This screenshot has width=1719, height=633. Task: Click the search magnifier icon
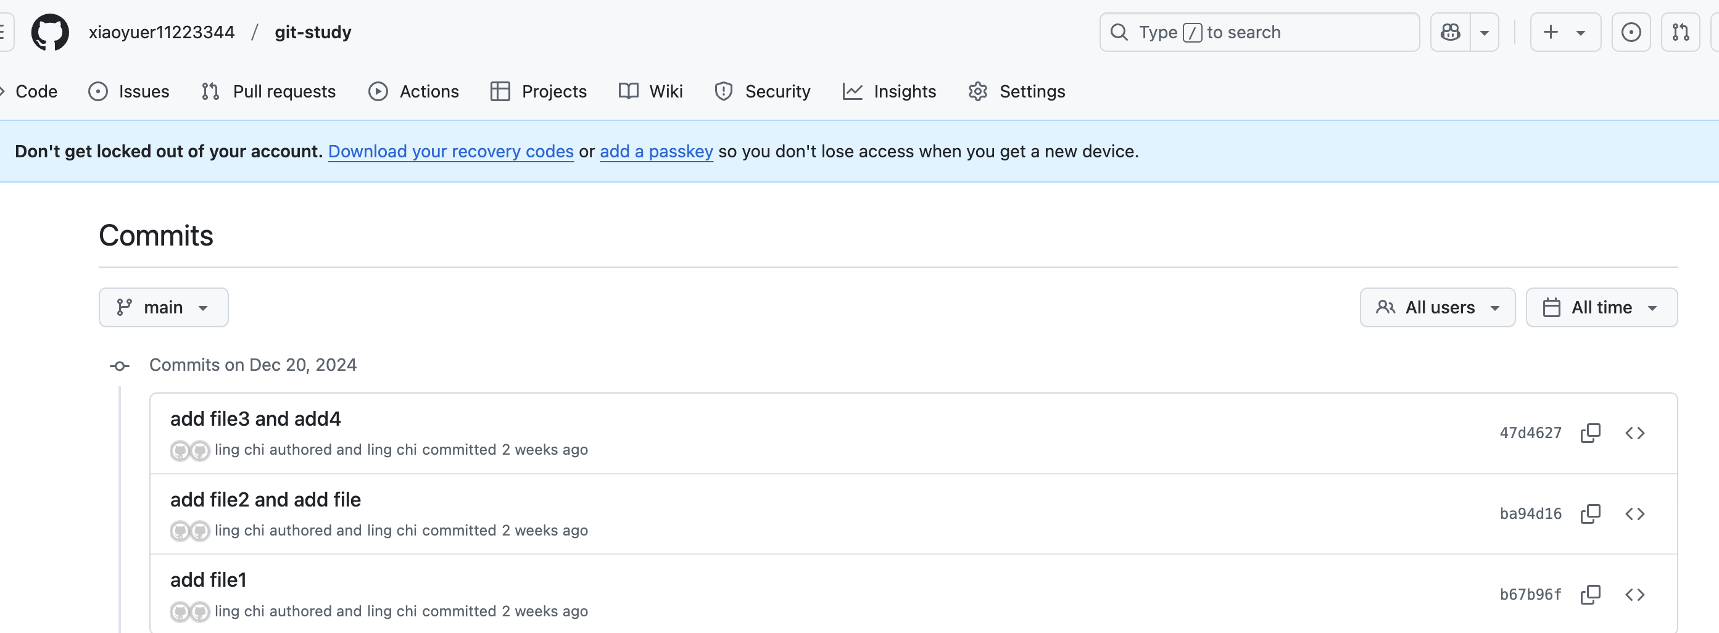[1119, 31]
